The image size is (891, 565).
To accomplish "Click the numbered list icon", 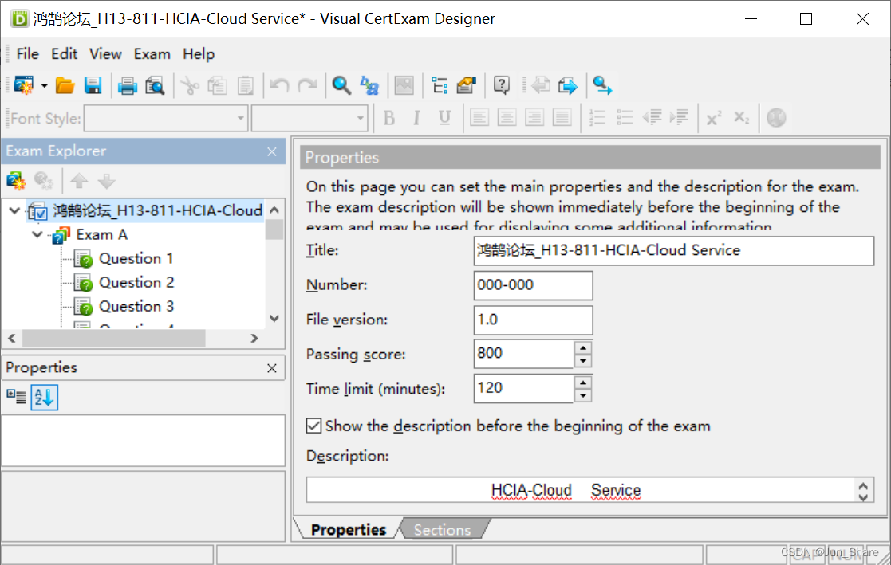I will point(597,118).
